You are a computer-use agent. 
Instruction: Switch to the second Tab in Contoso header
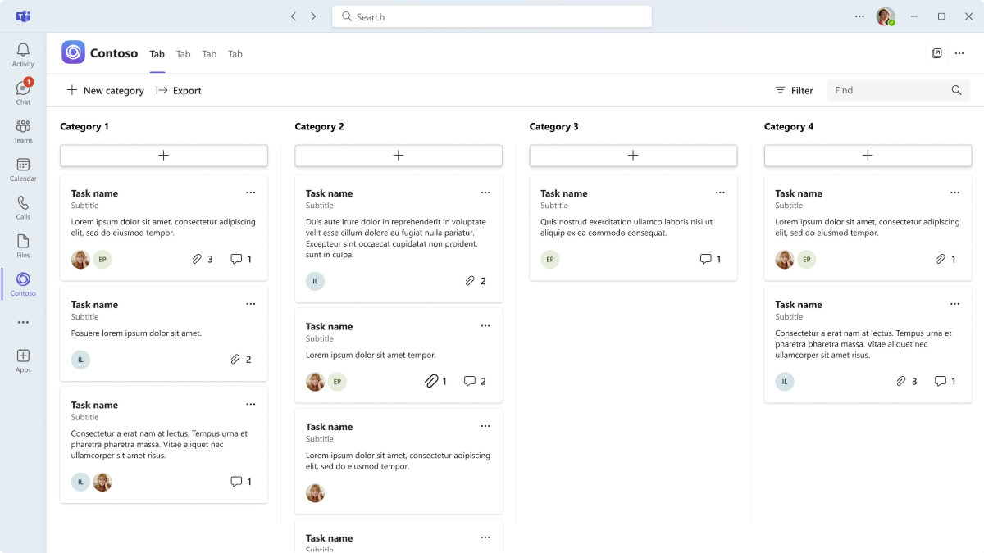click(x=184, y=54)
